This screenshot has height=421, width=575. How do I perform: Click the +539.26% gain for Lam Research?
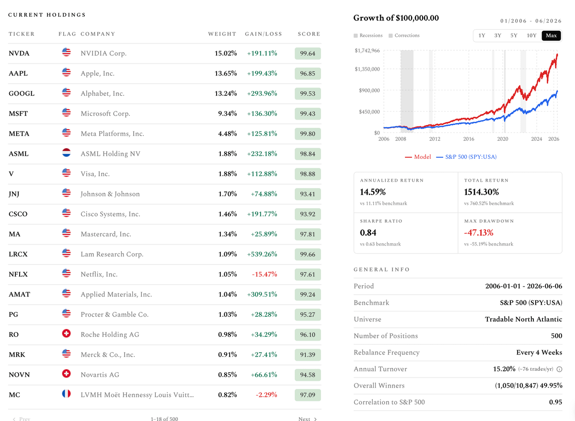pyautogui.click(x=262, y=254)
